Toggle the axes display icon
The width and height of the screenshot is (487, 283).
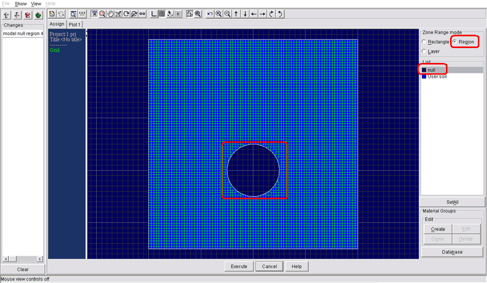click(154, 13)
